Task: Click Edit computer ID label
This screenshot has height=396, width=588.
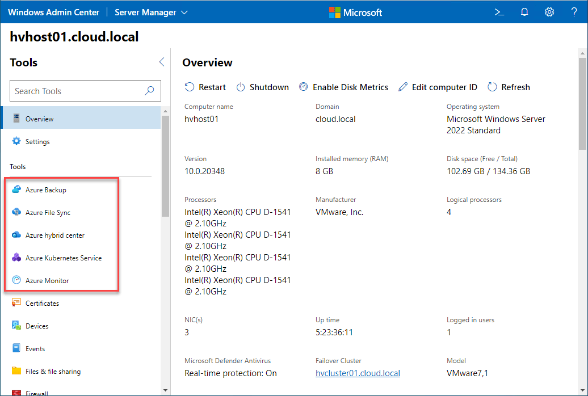Action: pyautogui.click(x=444, y=87)
